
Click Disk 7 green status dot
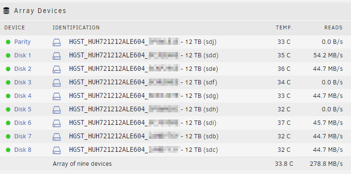[x=8, y=136]
